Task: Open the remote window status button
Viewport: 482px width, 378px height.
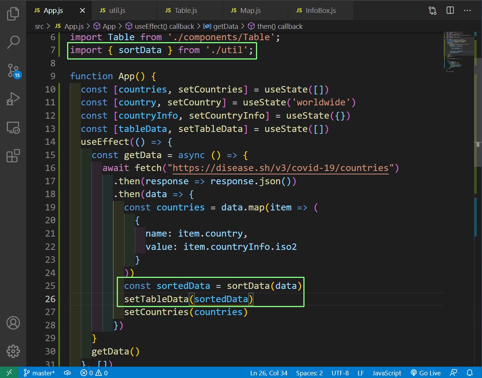Action: point(9,373)
